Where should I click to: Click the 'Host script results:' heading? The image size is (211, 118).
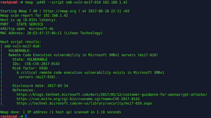coord(21,42)
